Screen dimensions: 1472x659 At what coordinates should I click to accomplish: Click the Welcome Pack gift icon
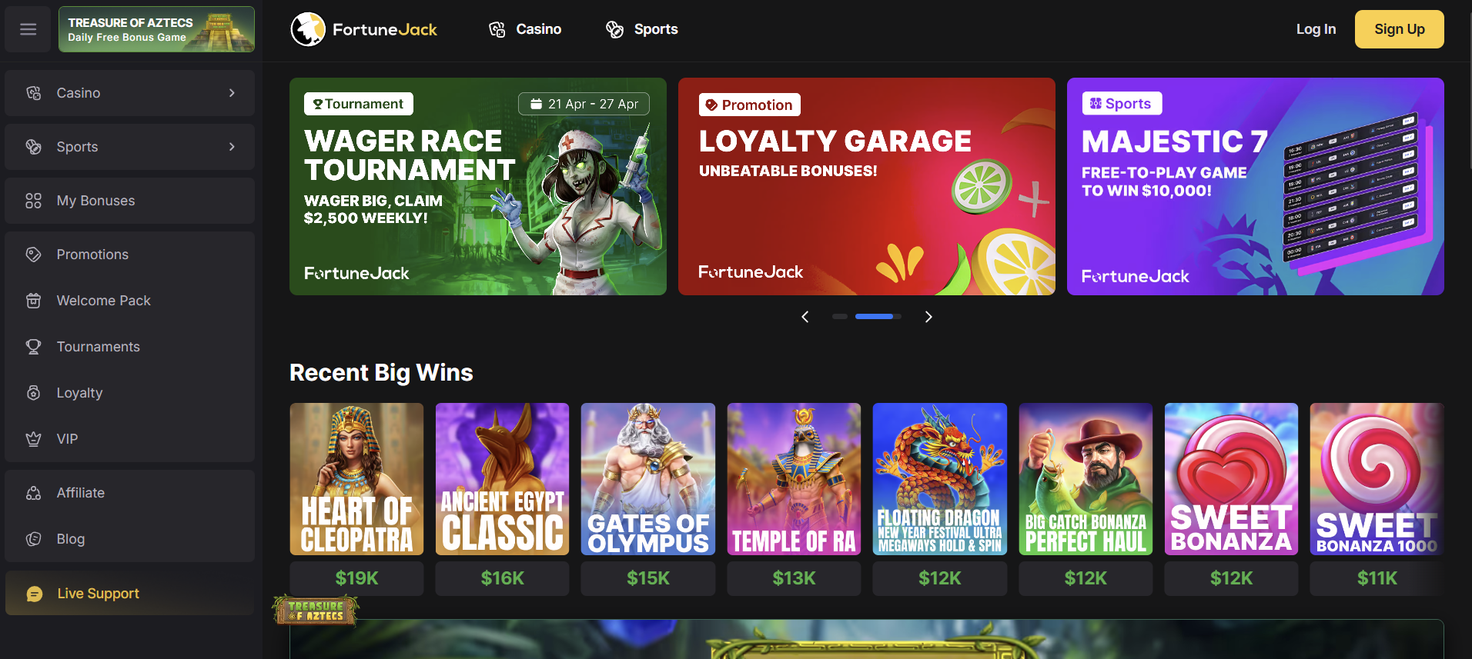[33, 301]
